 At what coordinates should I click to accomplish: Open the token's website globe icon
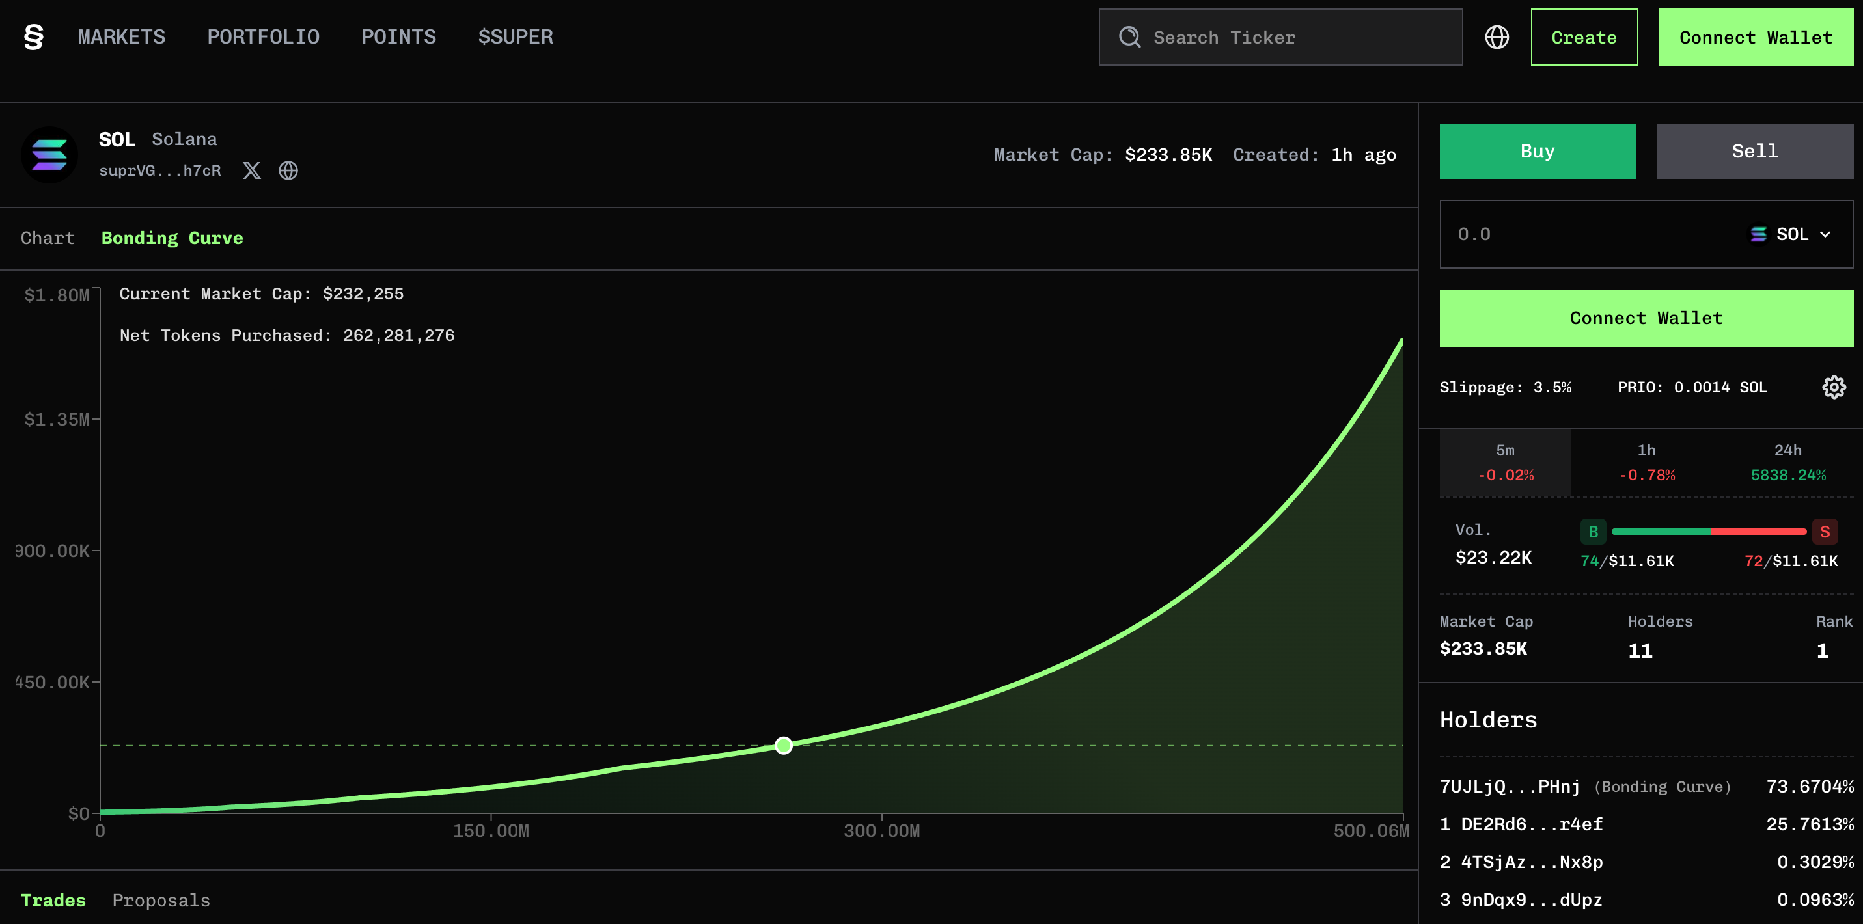tap(288, 170)
